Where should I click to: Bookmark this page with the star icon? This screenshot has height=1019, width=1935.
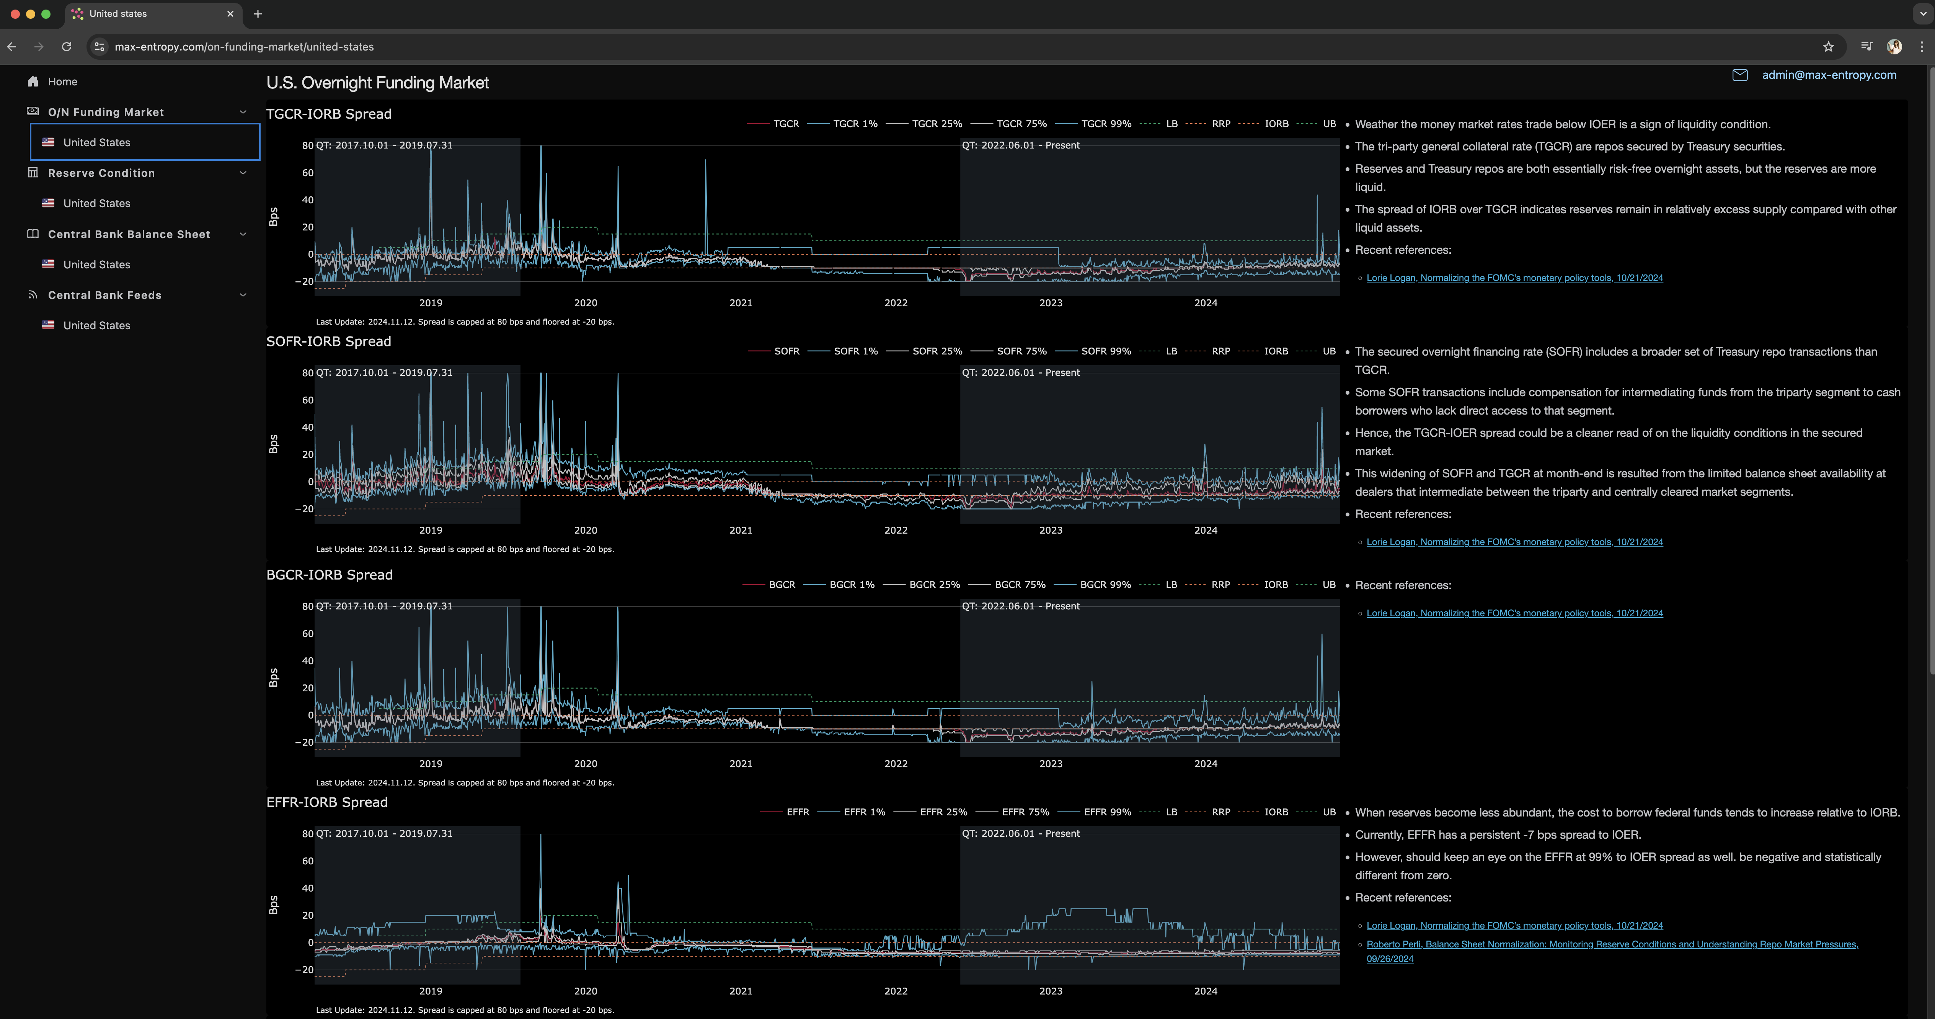click(1828, 47)
